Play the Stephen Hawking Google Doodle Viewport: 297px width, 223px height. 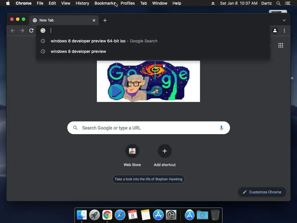pos(116,92)
